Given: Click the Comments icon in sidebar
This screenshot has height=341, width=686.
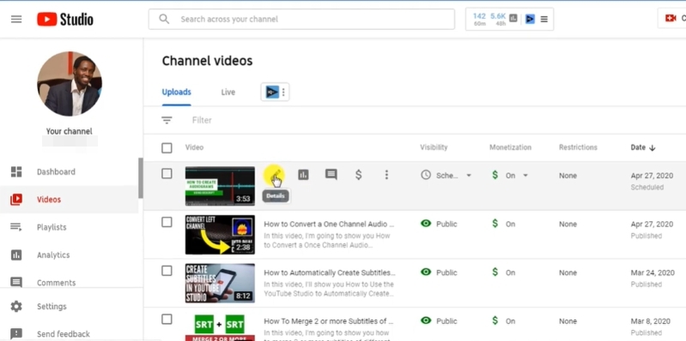Looking at the screenshot, I should point(16,283).
